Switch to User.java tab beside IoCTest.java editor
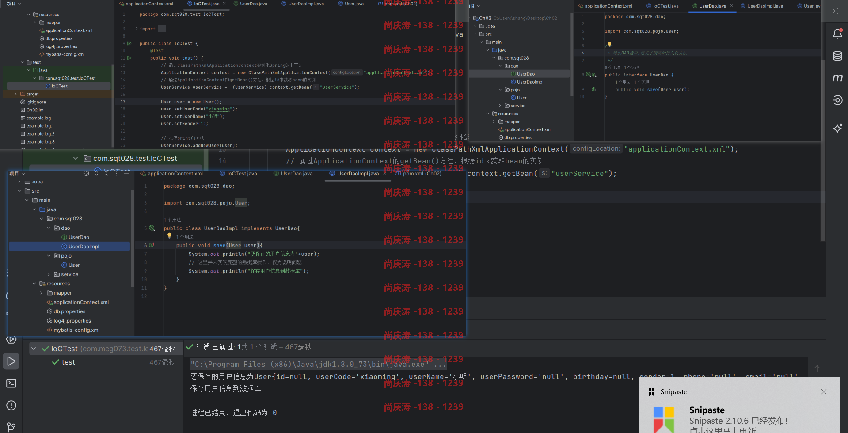The image size is (848, 433). pyautogui.click(x=351, y=4)
